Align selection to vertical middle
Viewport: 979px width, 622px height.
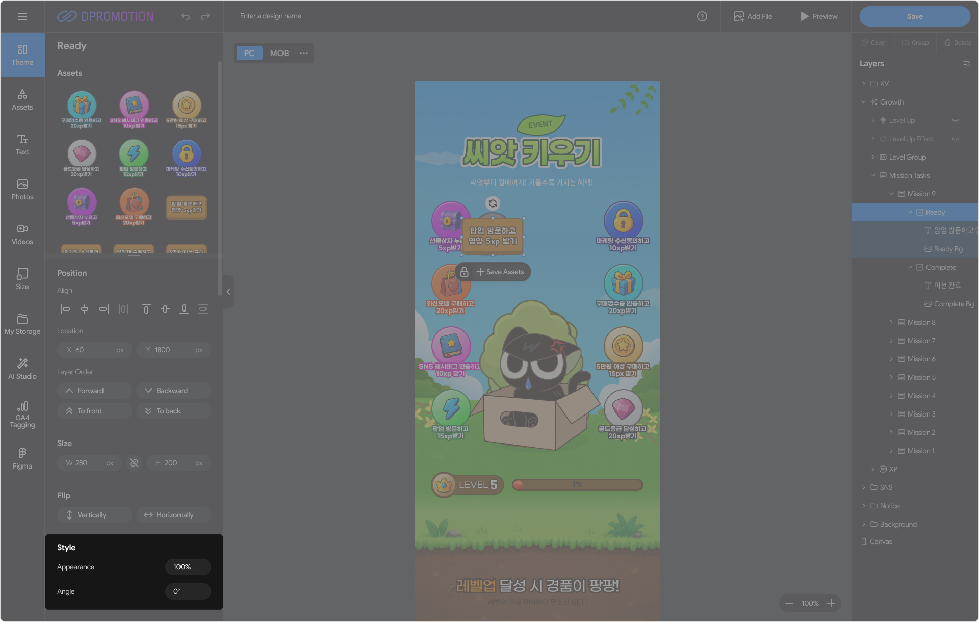point(165,309)
